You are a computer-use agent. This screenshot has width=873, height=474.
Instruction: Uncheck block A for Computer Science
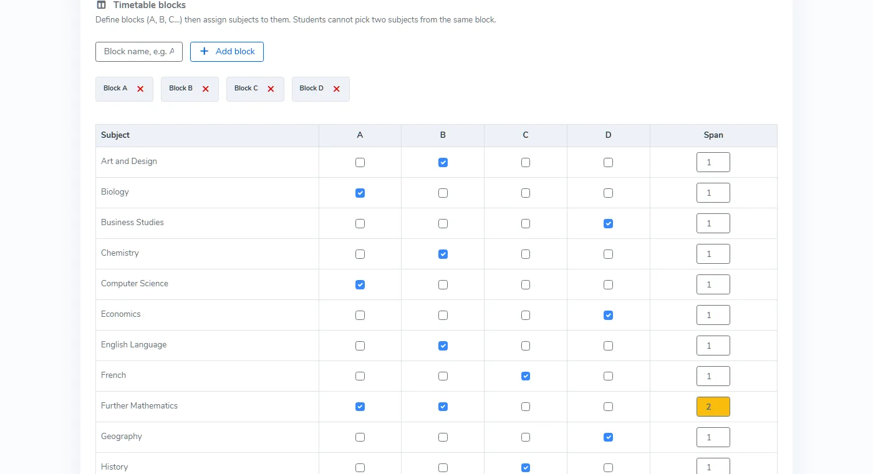tap(360, 284)
